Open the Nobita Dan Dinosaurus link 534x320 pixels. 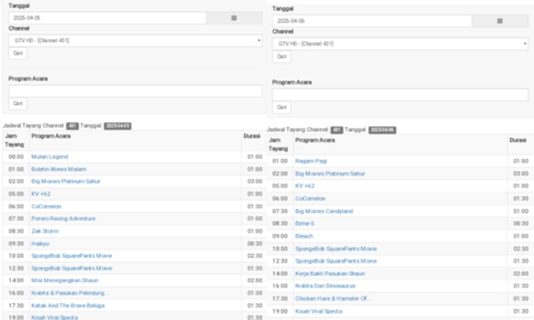tap(325, 286)
